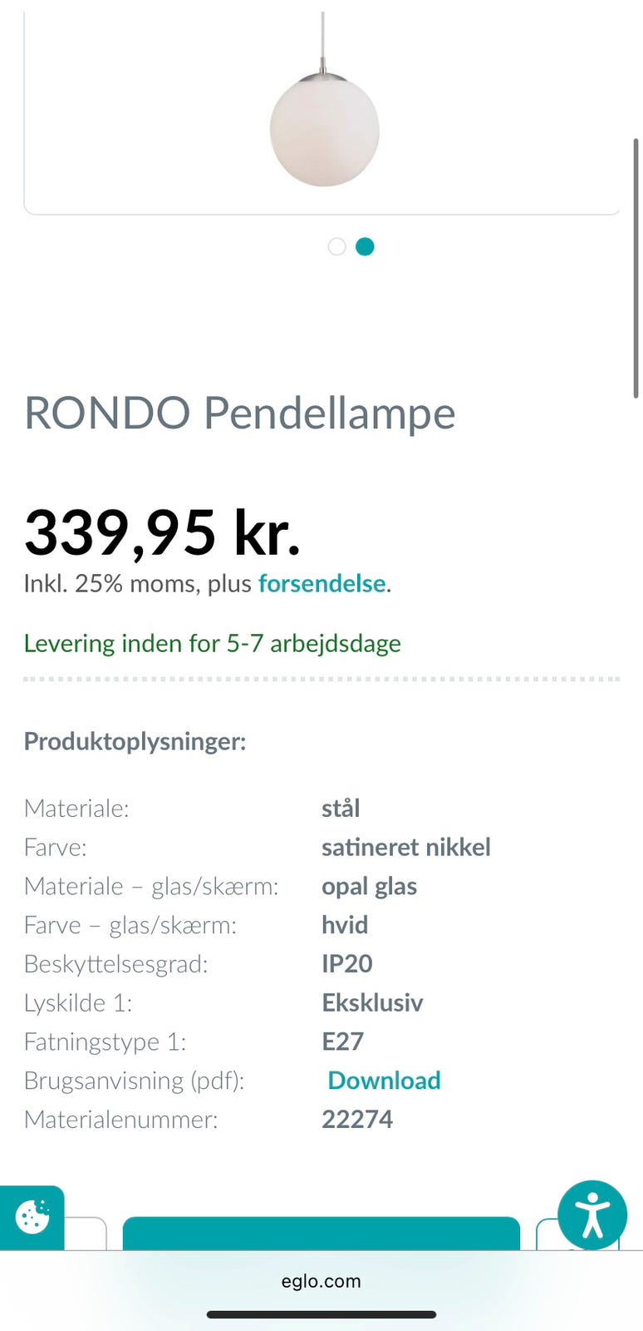Click the material number 22274
The height and width of the screenshot is (1331, 643).
[x=357, y=1119]
